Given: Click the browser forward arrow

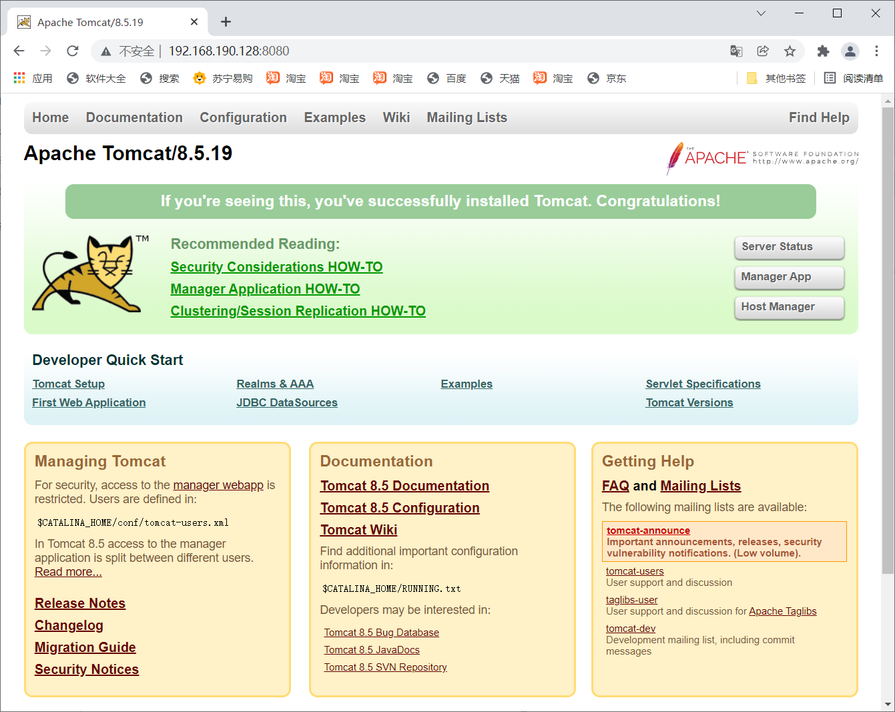Looking at the screenshot, I should point(45,51).
